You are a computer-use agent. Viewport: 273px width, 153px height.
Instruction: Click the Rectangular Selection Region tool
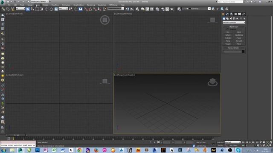pyautogui.click(x=37, y=9)
